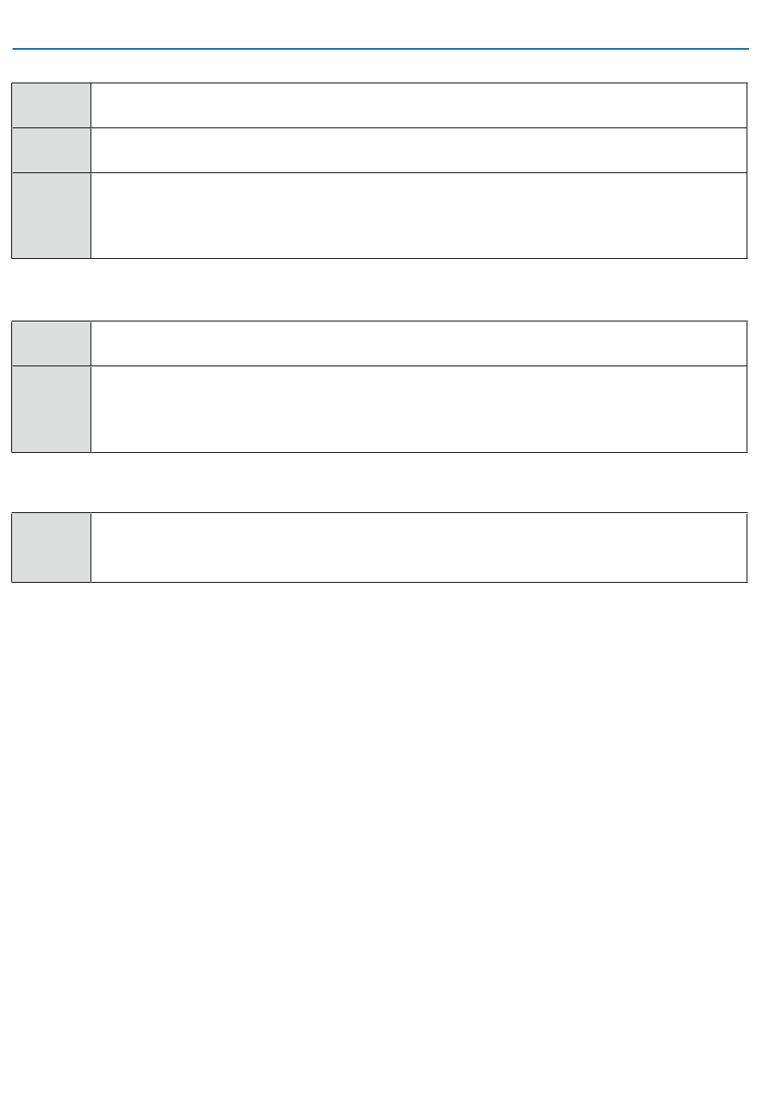Select tall white cell in second table's bottom row
The width and height of the screenshot is (761, 1103).
coord(418,409)
